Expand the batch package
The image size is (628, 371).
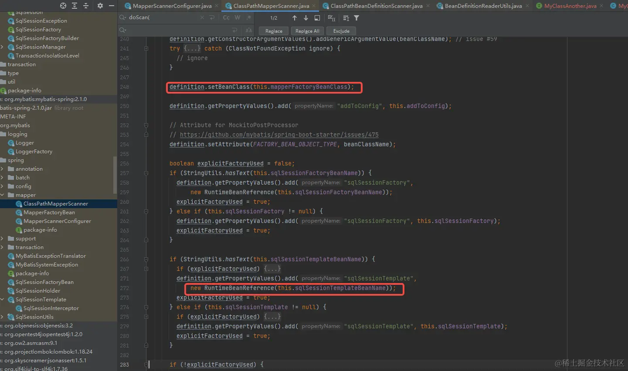coord(2,177)
